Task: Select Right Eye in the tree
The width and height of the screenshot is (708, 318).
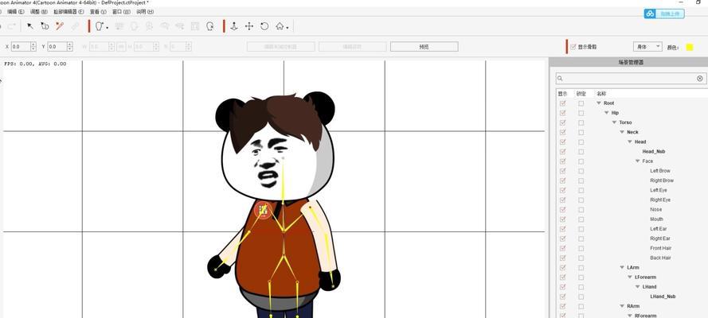Action: click(x=660, y=200)
